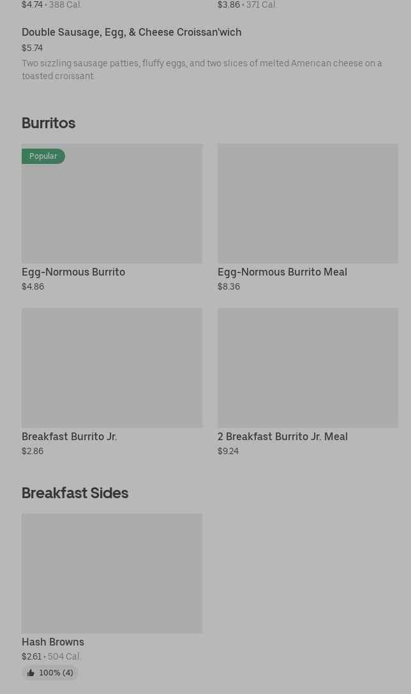Click the Croissan'wich description text

click(x=202, y=70)
